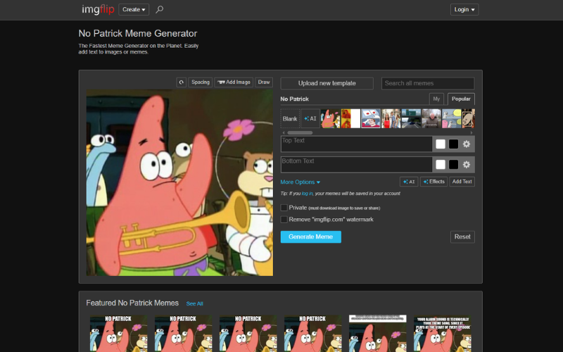Click the imgflip logo
Image resolution: width=563 pixels, height=352 pixels.
click(98, 9)
